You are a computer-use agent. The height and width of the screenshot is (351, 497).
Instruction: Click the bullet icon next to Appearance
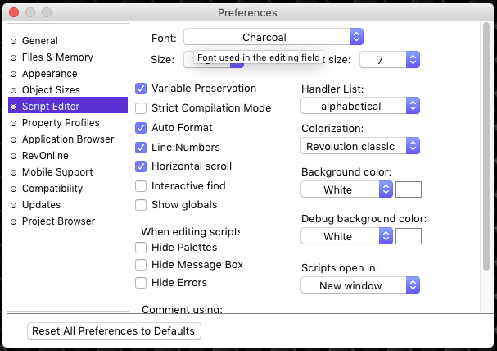(x=13, y=74)
